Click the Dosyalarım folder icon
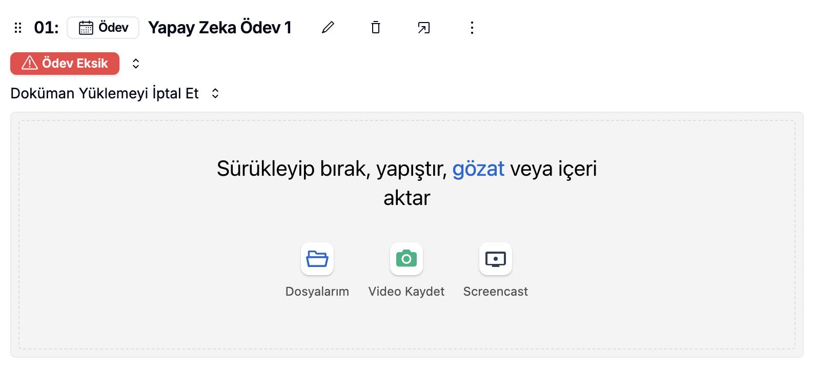814x371 pixels. tap(317, 259)
